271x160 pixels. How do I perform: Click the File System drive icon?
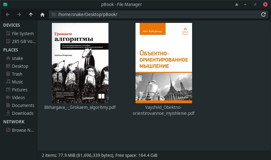8,33
